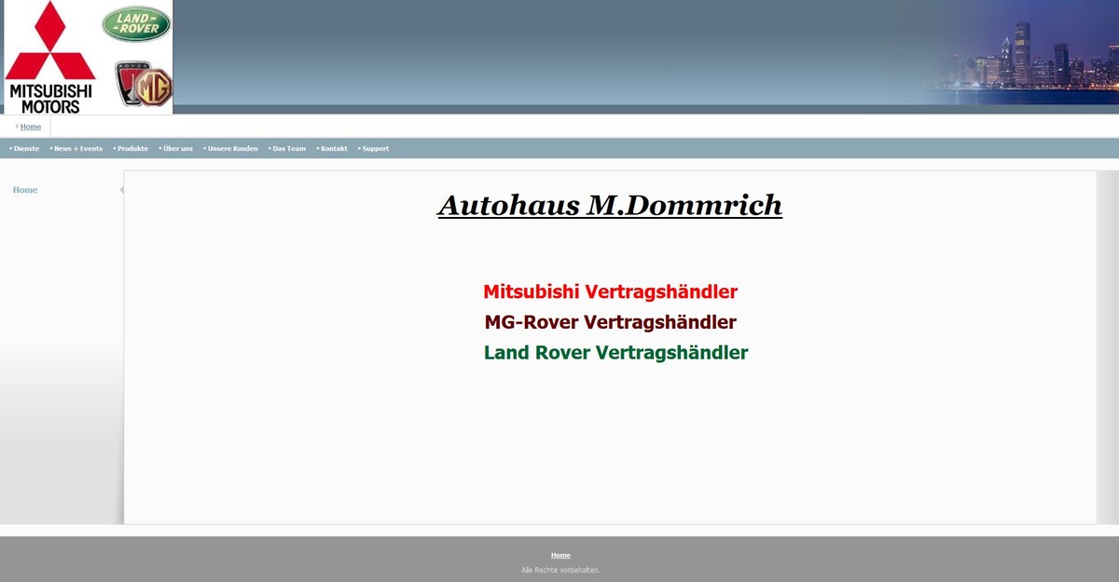Navigate to Das Team

289,149
